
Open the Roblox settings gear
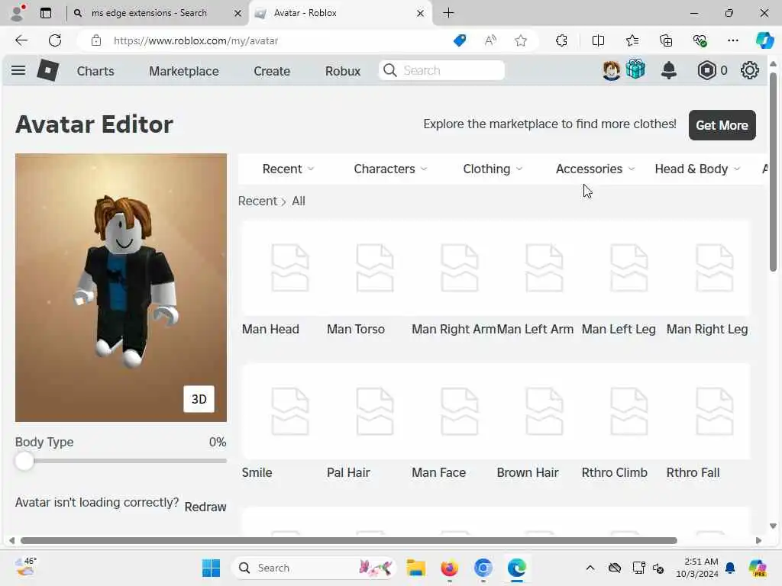coord(750,70)
